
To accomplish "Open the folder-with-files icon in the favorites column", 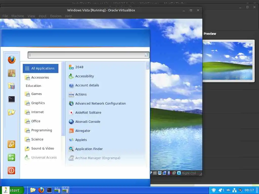I will [x=12, y=86].
